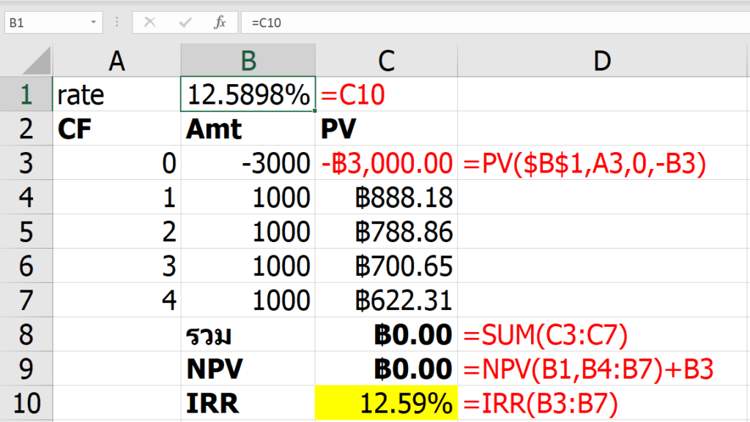This screenshot has width=750, height=422.
Task: Click the 'PV' header cell
Action: (x=387, y=129)
